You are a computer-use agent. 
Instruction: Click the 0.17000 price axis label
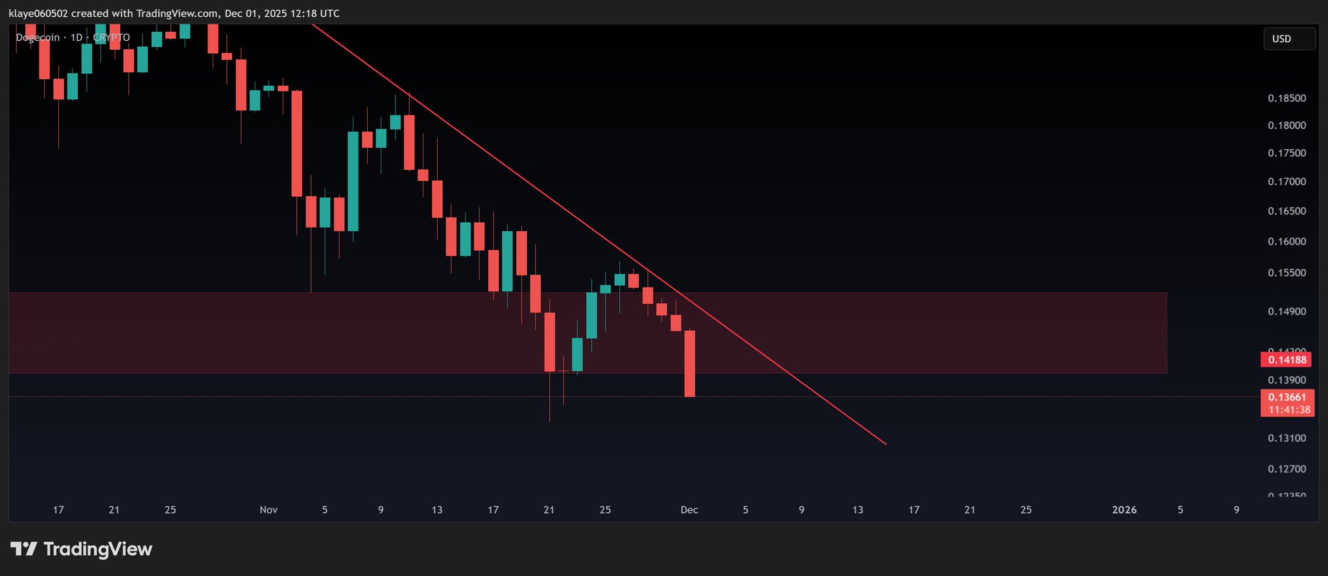pos(1286,182)
